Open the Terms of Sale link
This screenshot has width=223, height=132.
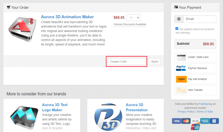[x=205, y=112]
